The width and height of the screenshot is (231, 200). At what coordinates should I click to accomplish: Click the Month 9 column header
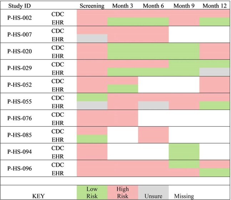coord(184,6)
